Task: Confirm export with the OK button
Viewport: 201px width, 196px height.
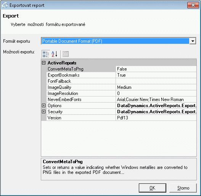Action: 153,188
